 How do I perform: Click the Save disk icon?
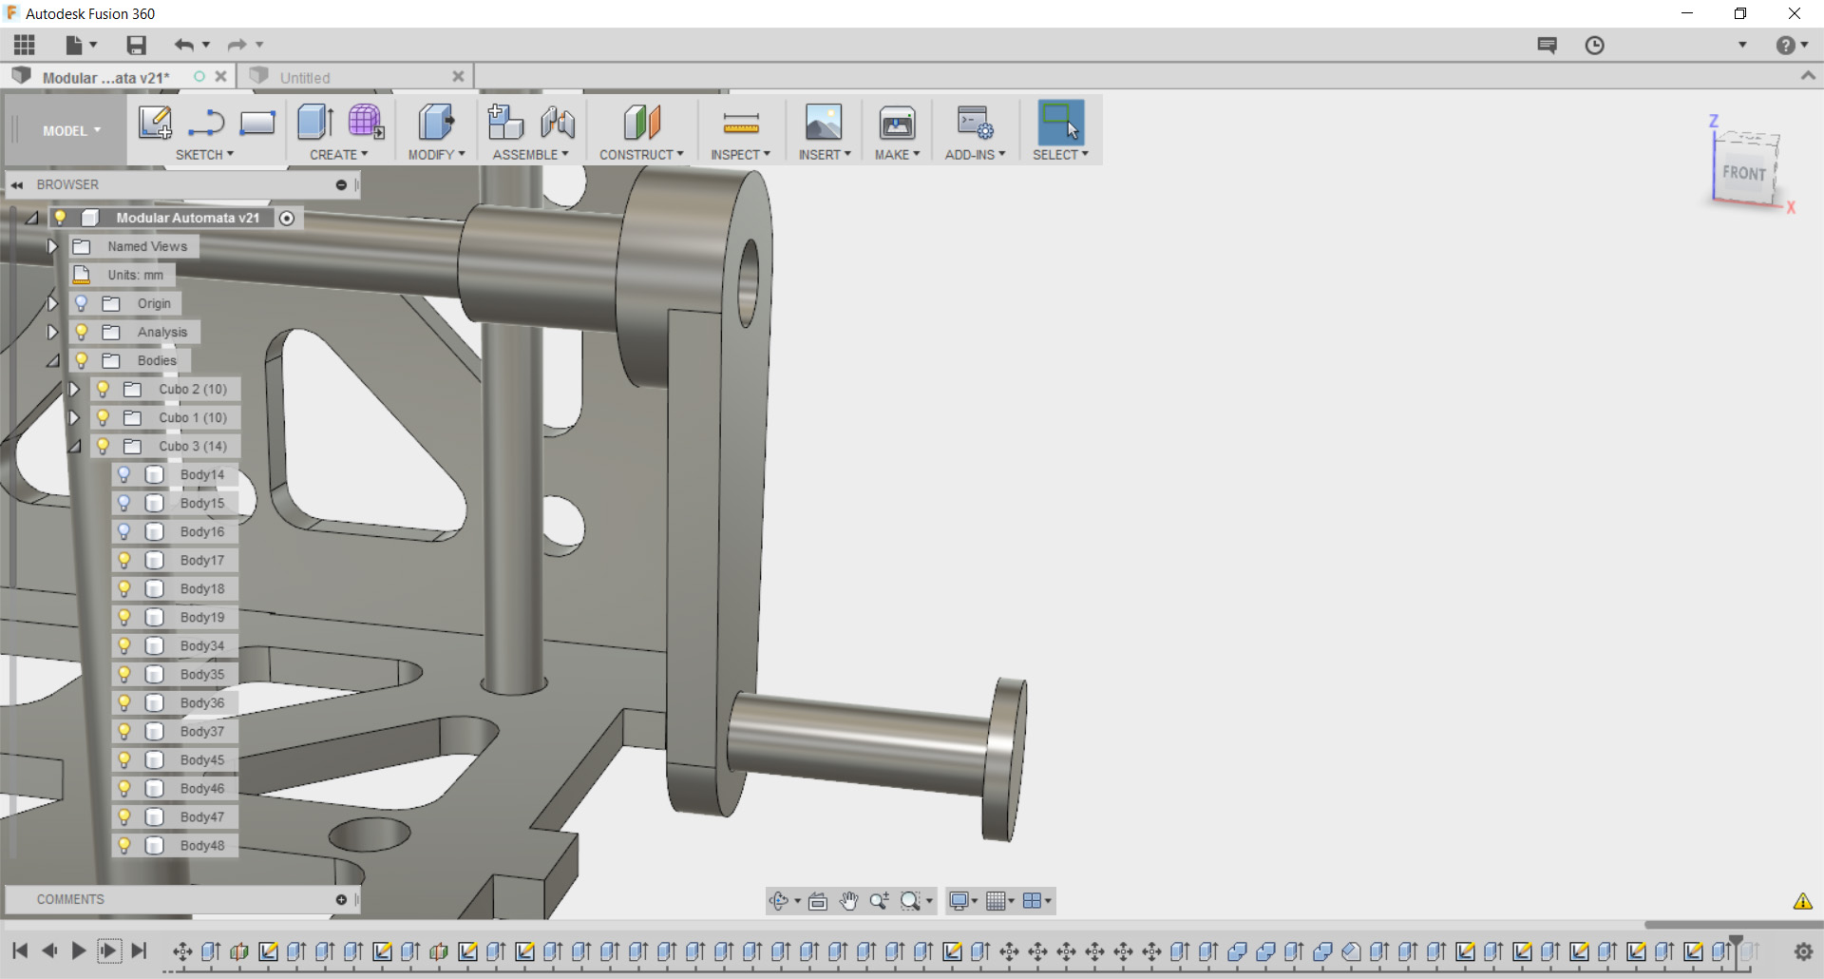pos(137,45)
